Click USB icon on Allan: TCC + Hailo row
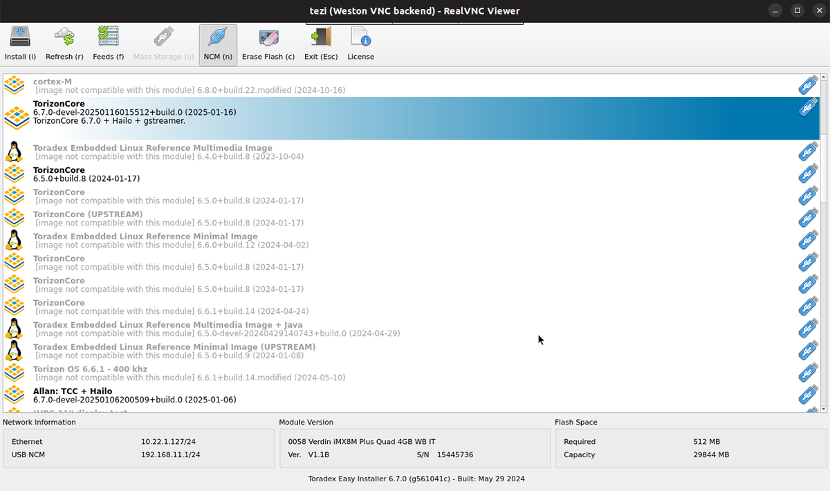 click(808, 396)
